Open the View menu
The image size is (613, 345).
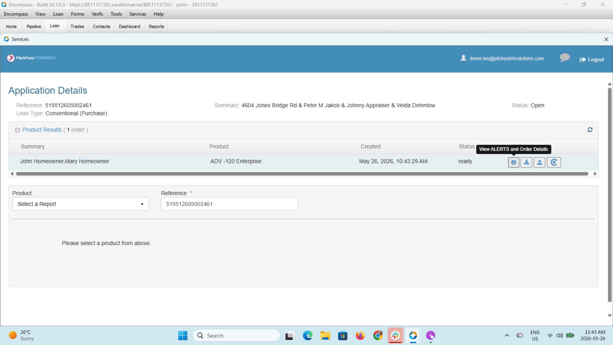click(x=40, y=14)
